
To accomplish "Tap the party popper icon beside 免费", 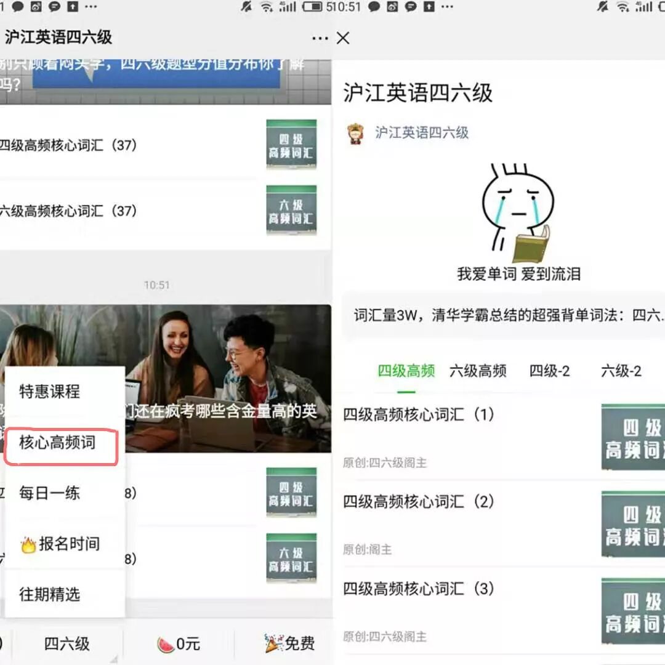I will pyautogui.click(x=273, y=643).
